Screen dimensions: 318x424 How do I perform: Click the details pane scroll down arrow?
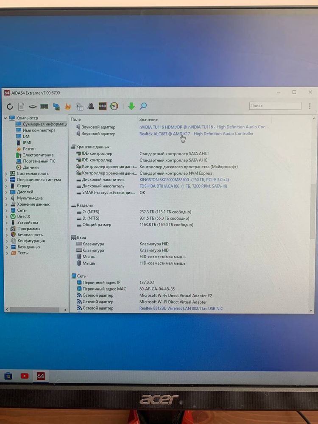311,310
